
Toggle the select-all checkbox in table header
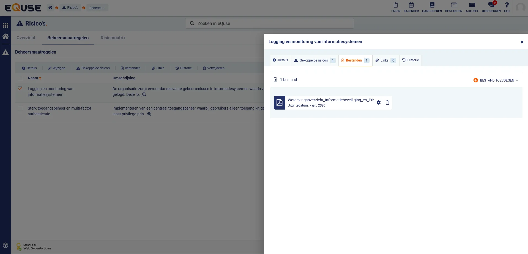tap(20, 79)
